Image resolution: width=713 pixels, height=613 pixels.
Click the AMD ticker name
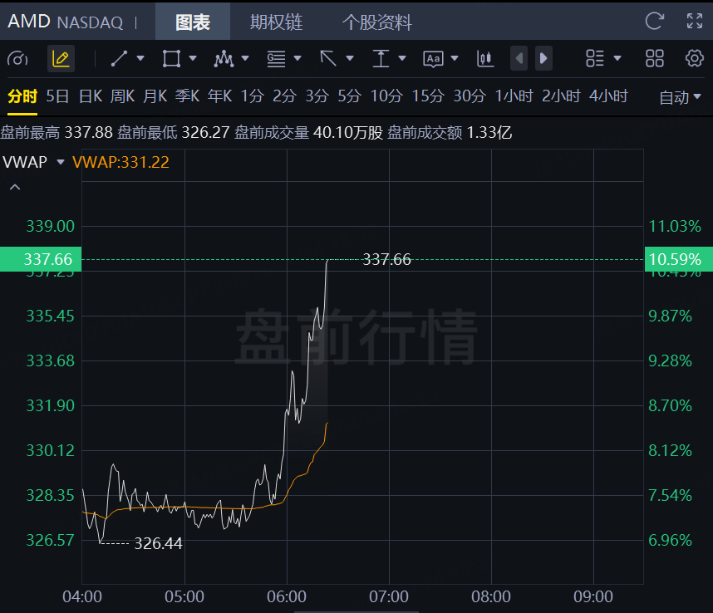[x=28, y=22]
